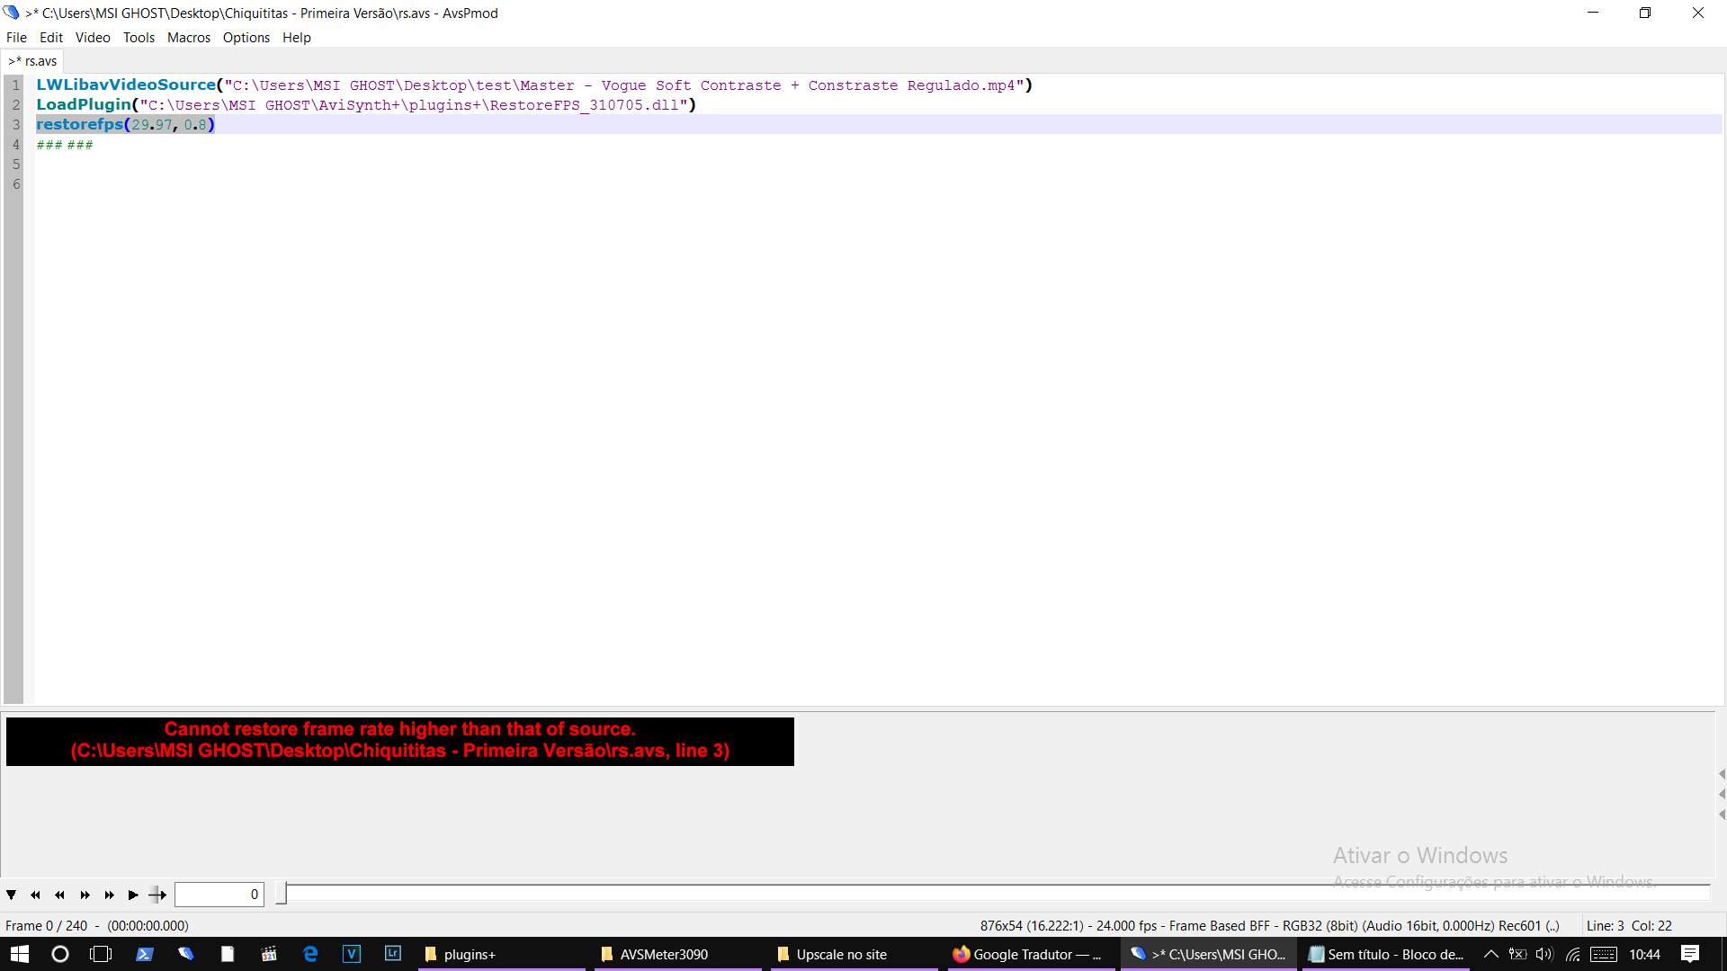
Task: Open Lightroom taskbar icon
Action: 393,954
